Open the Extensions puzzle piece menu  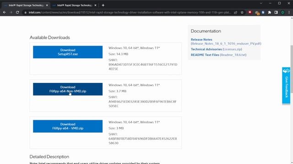pos(270,12)
